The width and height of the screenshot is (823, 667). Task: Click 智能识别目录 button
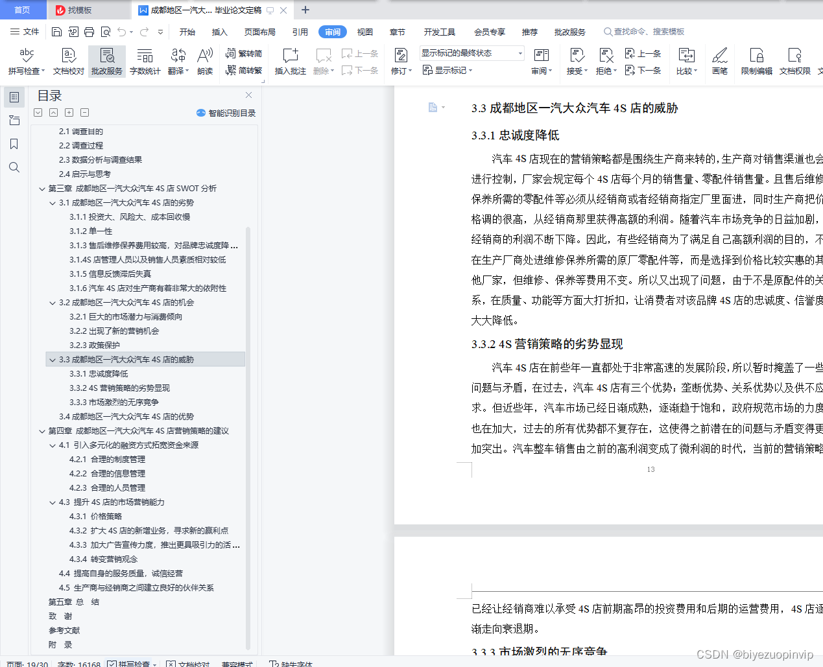226,113
